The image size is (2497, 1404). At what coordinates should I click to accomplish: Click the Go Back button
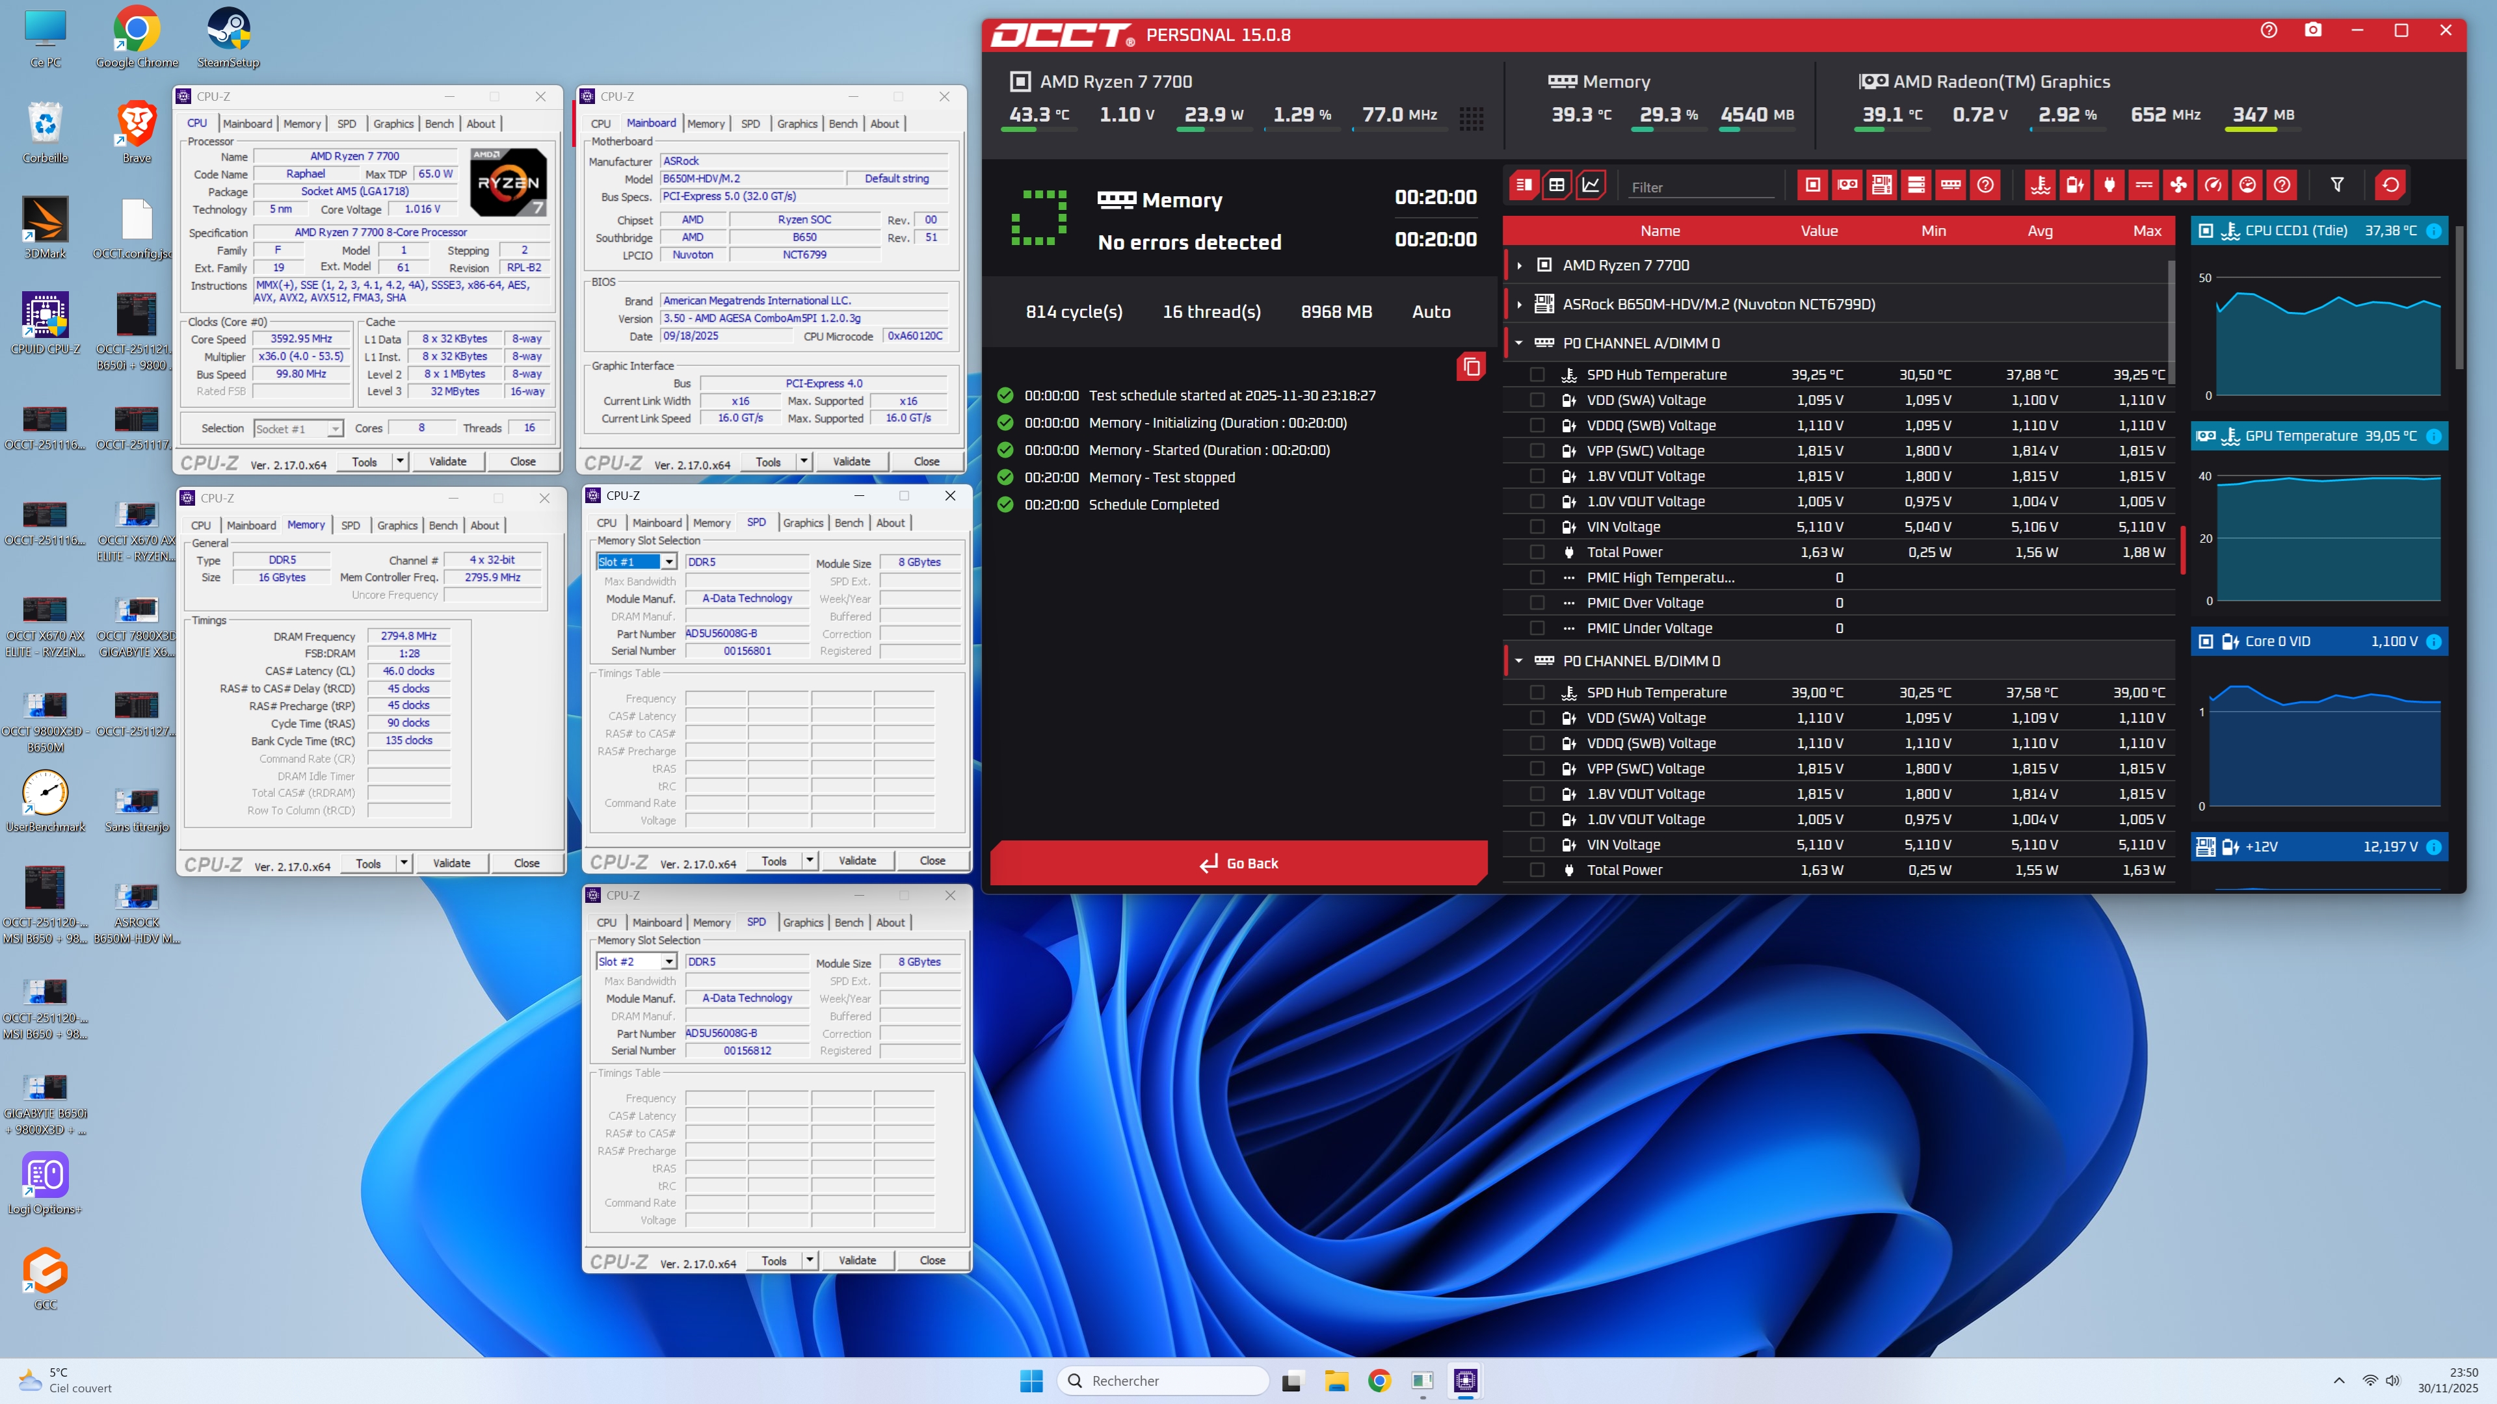point(1239,863)
